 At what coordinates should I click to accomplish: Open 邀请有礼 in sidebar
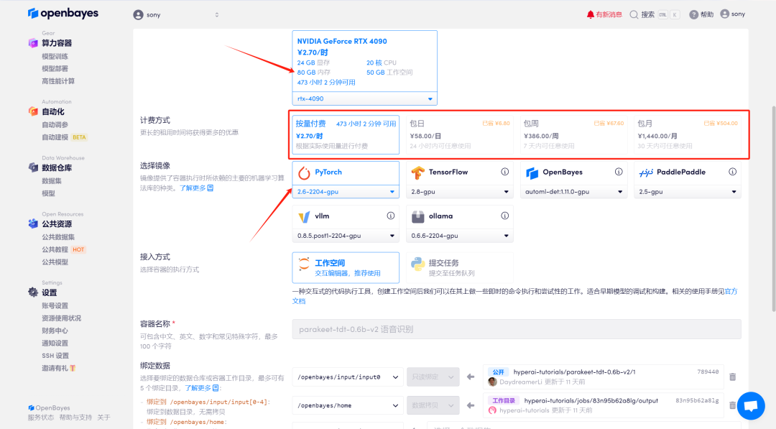tap(58, 368)
